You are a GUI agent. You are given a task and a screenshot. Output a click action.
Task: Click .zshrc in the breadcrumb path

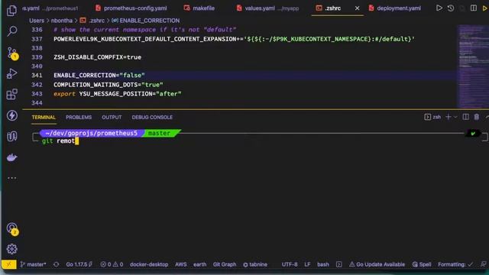click(92, 21)
